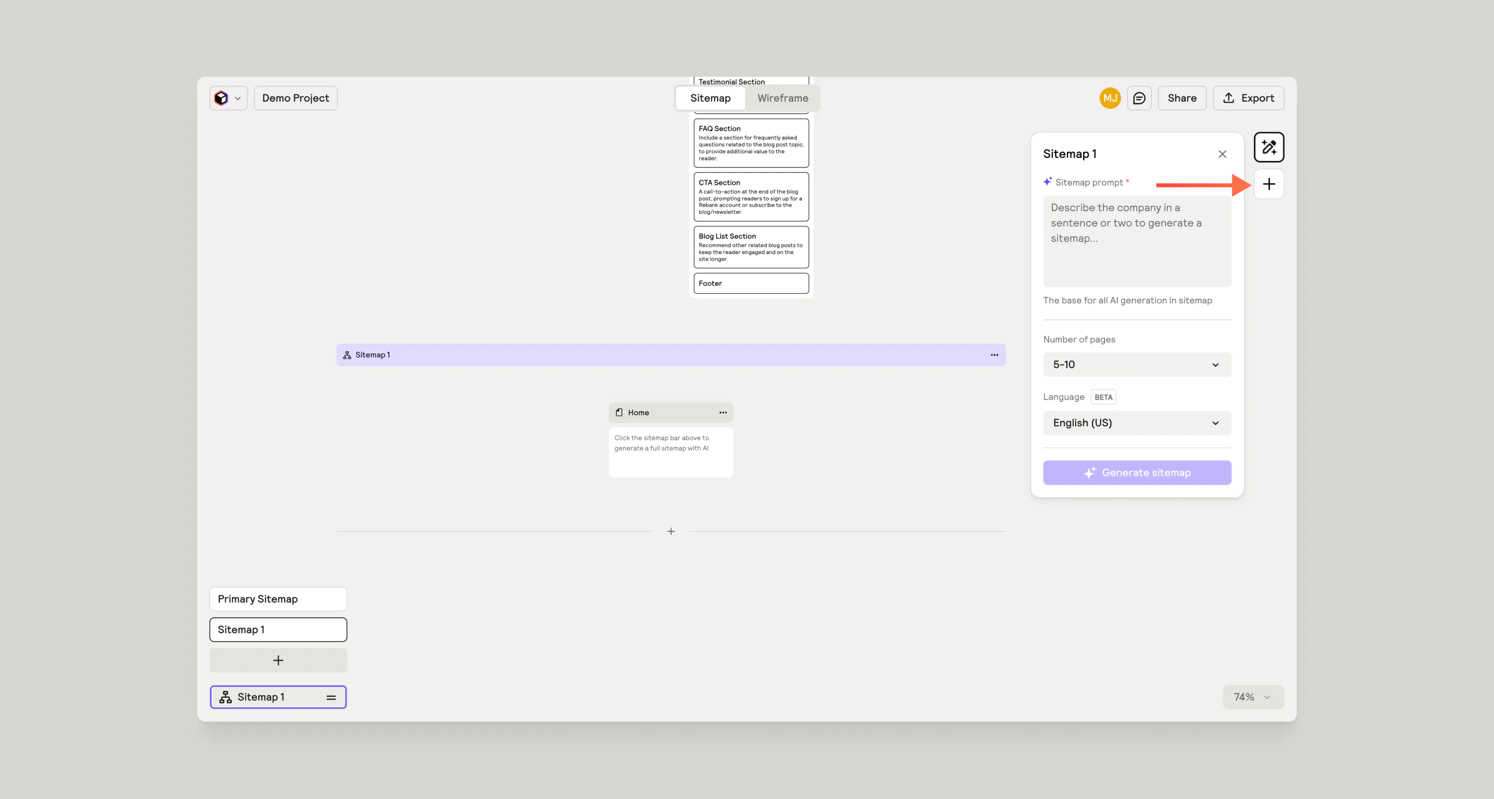Viewport: 1494px width, 799px height.
Task: Switch to the Wireframe tab
Action: click(782, 98)
